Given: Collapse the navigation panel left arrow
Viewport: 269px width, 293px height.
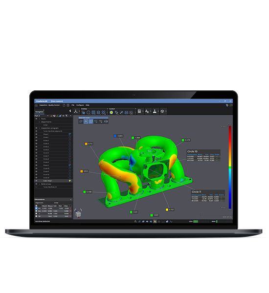Looking at the screenshot, I should [70, 111].
